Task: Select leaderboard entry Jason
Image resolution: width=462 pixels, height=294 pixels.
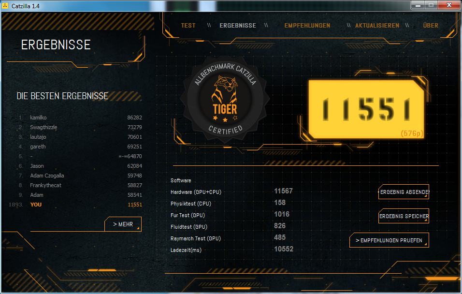Action: pos(37,166)
